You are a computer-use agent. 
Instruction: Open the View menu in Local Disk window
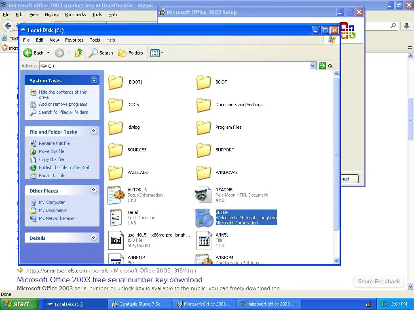point(54,40)
